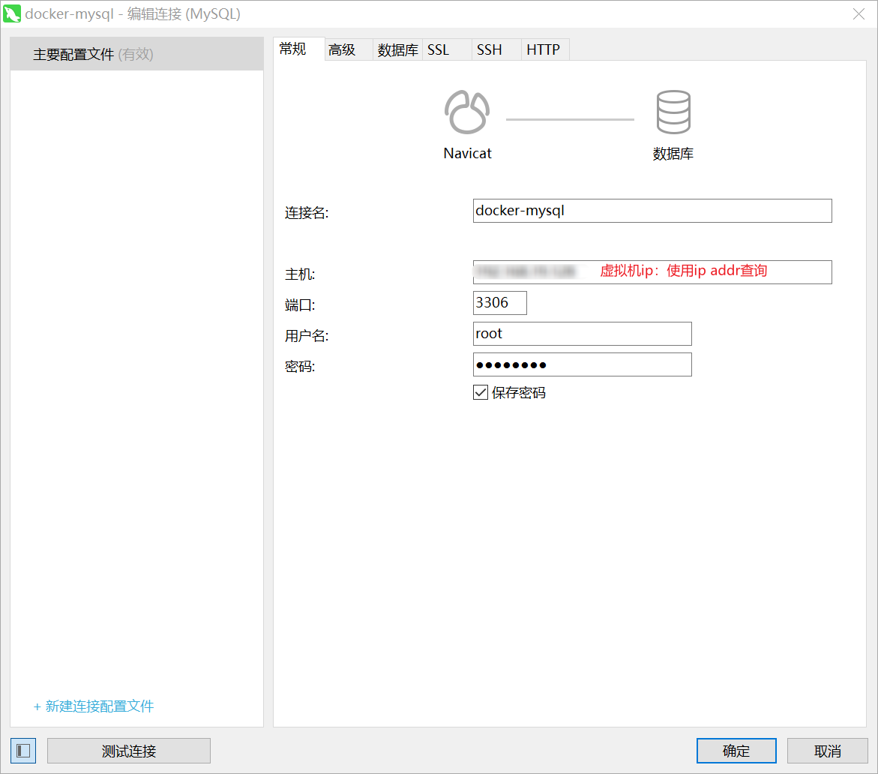Focus the 端口 field showing 3306
Viewport: 878px width, 774px height.
(500, 303)
